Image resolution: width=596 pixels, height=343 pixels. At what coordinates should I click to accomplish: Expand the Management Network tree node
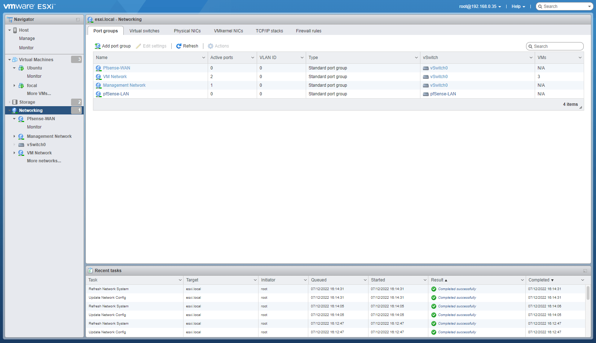point(14,136)
